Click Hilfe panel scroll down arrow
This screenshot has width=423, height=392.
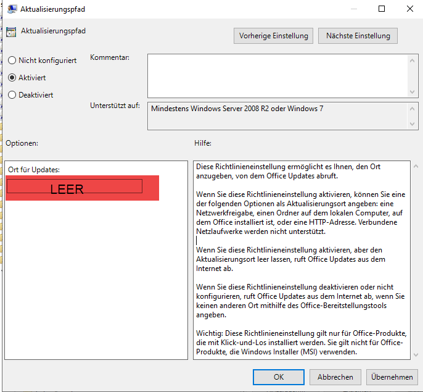tap(416, 355)
